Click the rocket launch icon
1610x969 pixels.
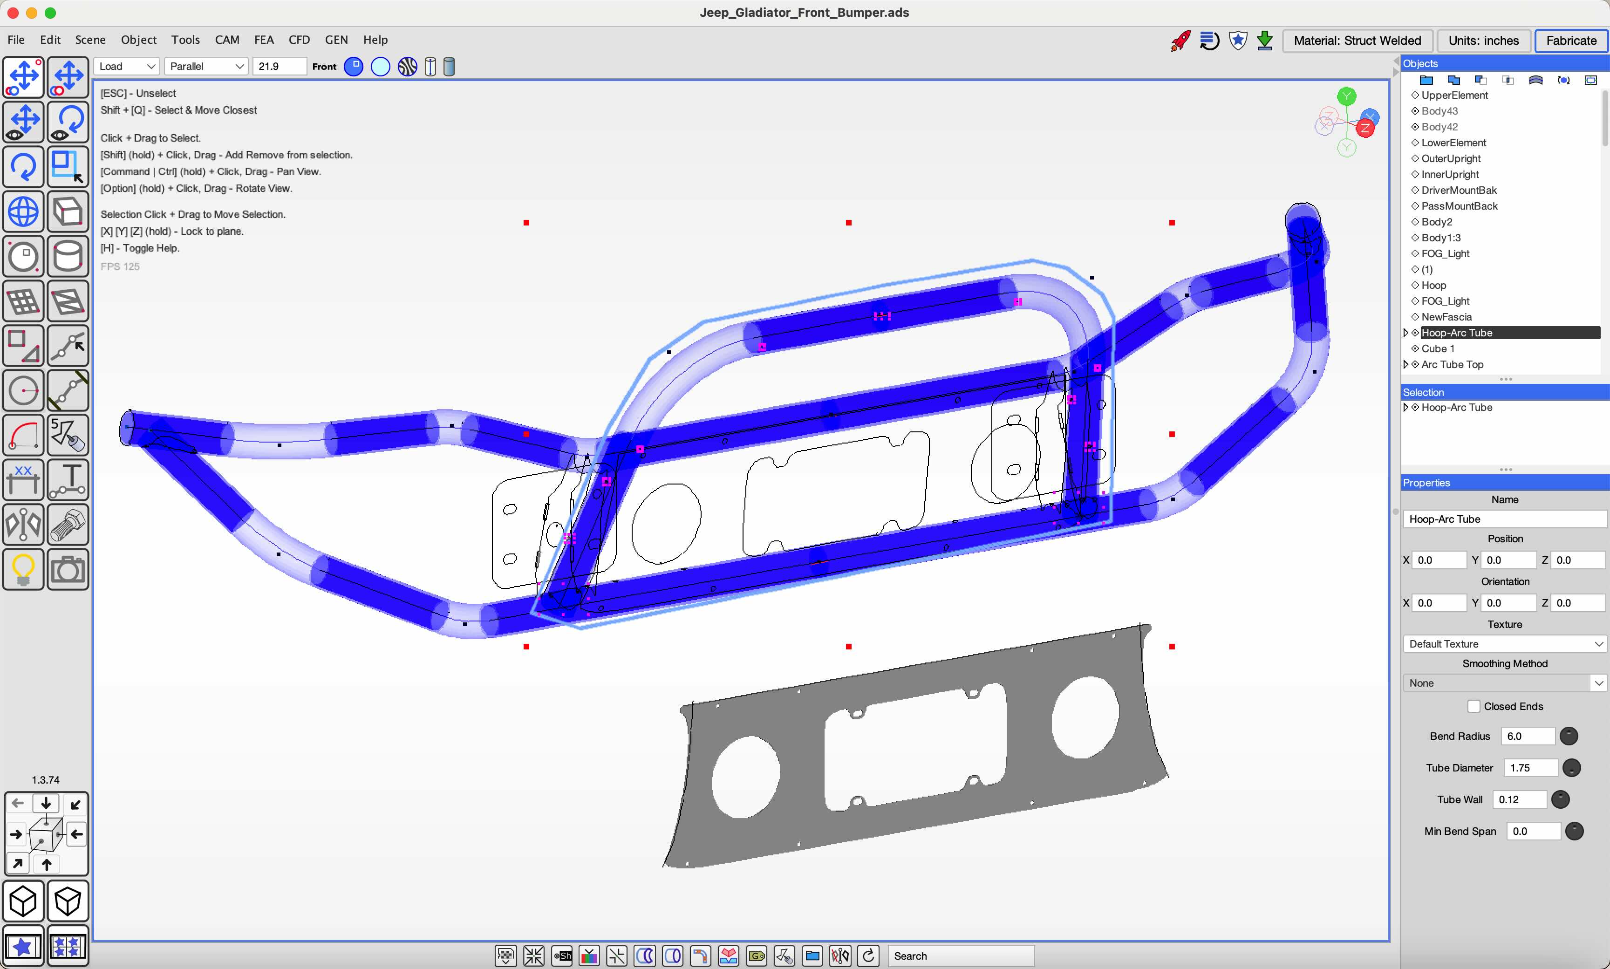coord(1180,41)
